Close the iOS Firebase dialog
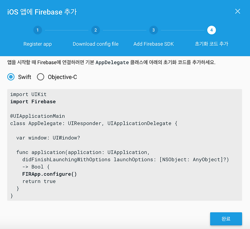 237,11
